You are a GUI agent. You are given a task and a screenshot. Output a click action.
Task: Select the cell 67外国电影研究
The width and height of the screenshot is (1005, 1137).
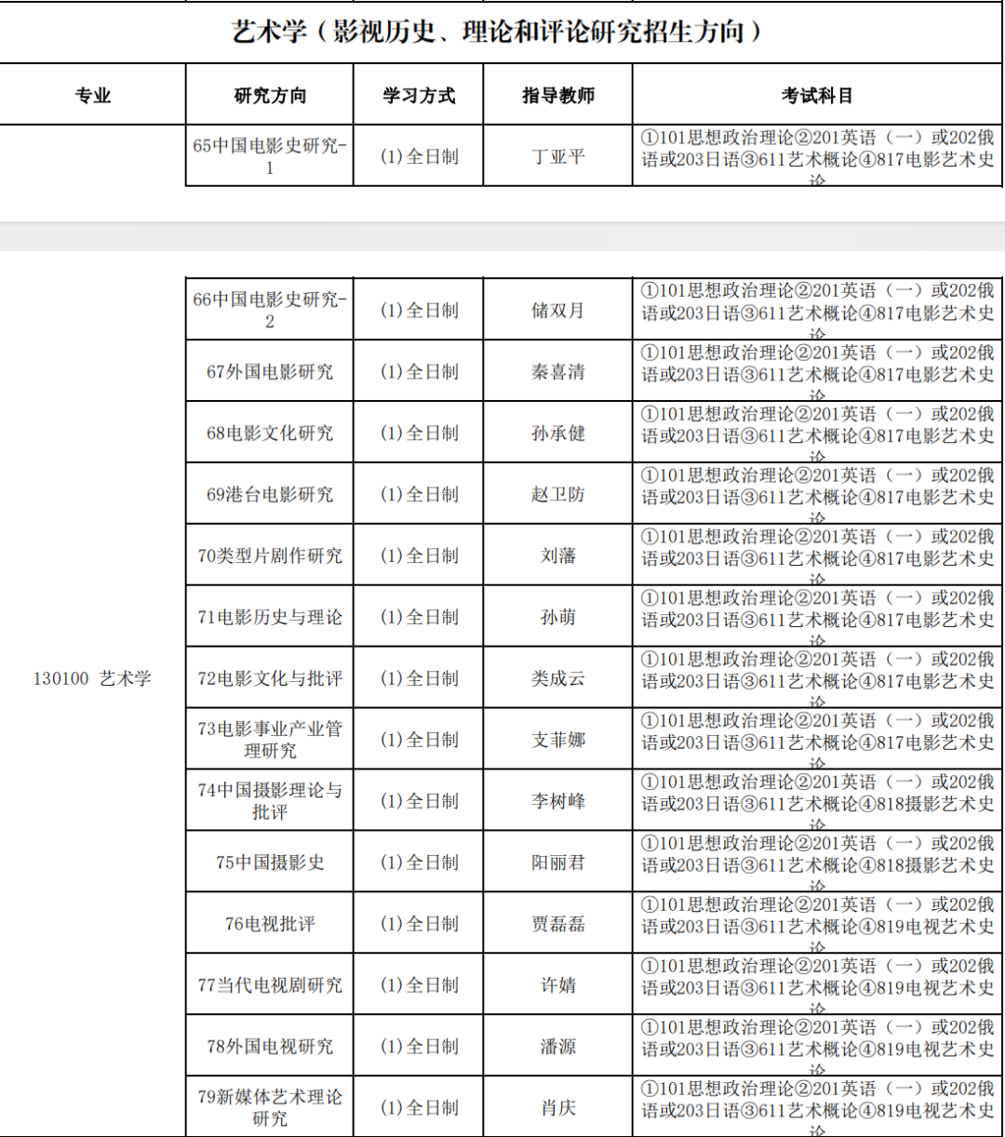[x=270, y=371]
